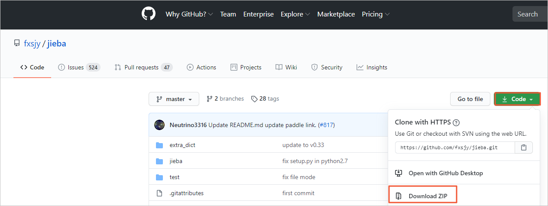Click Neutrino3316's avatar thumbnail
Image resolution: width=548 pixels, height=206 pixels.
pos(159,125)
